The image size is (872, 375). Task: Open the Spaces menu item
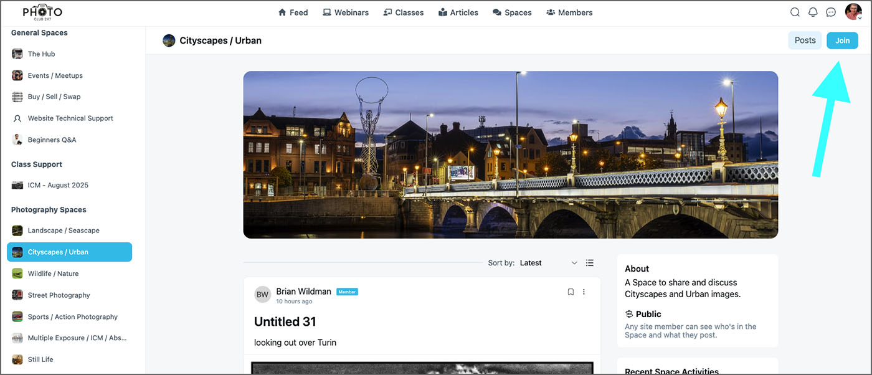[x=512, y=12]
